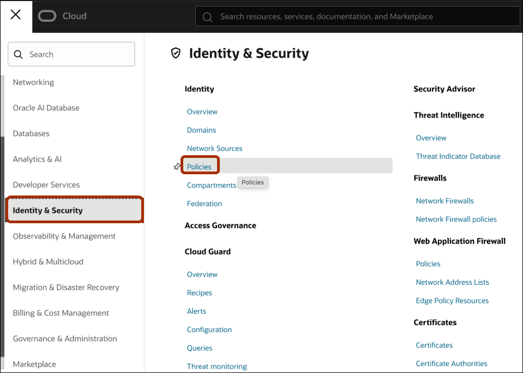Open Overview under Cloud Guard
The image size is (523, 373).
pos(202,274)
